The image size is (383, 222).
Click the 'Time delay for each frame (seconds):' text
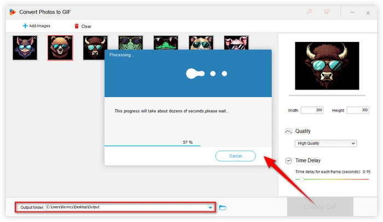(328, 172)
